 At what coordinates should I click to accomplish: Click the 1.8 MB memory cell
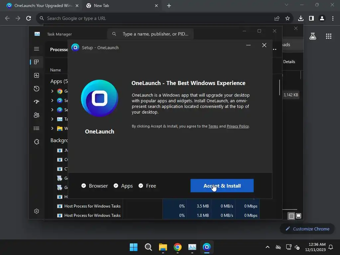click(199, 215)
